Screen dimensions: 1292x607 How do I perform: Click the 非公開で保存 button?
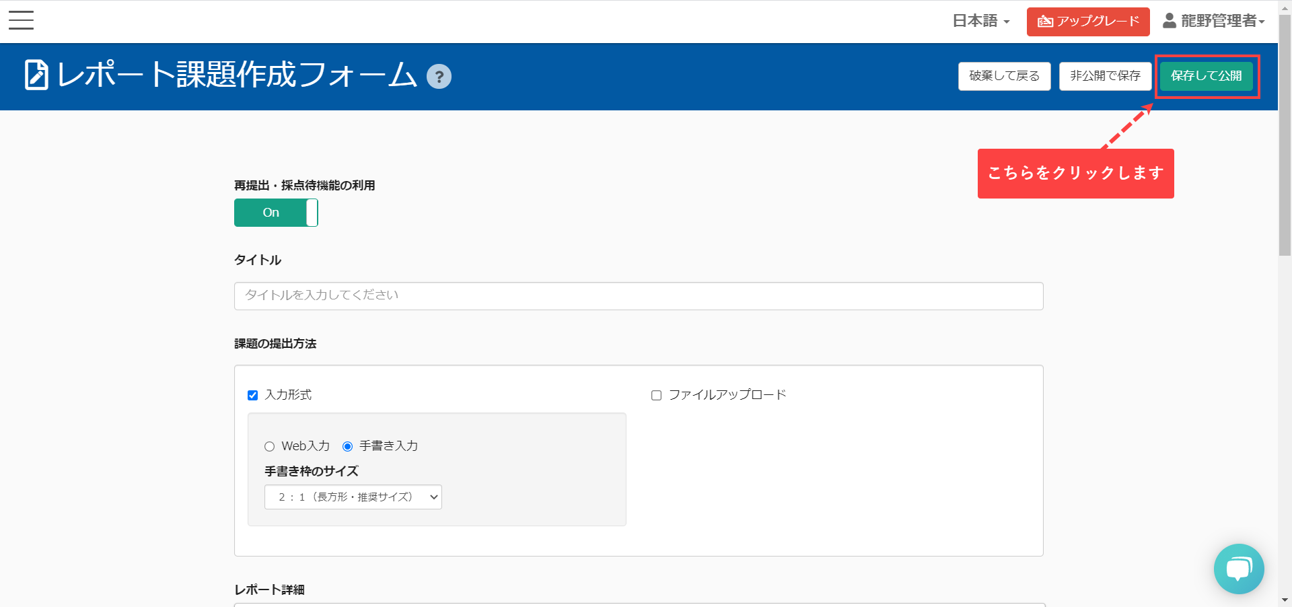click(x=1105, y=76)
